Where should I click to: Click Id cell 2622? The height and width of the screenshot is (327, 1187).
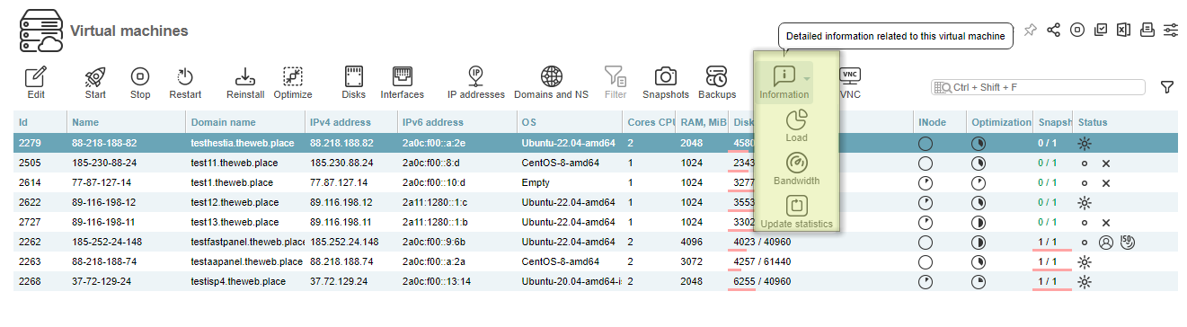click(x=31, y=202)
